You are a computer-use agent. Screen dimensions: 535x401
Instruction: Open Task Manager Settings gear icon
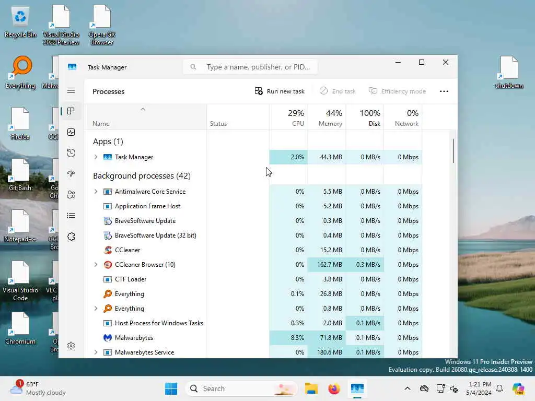[71, 346]
